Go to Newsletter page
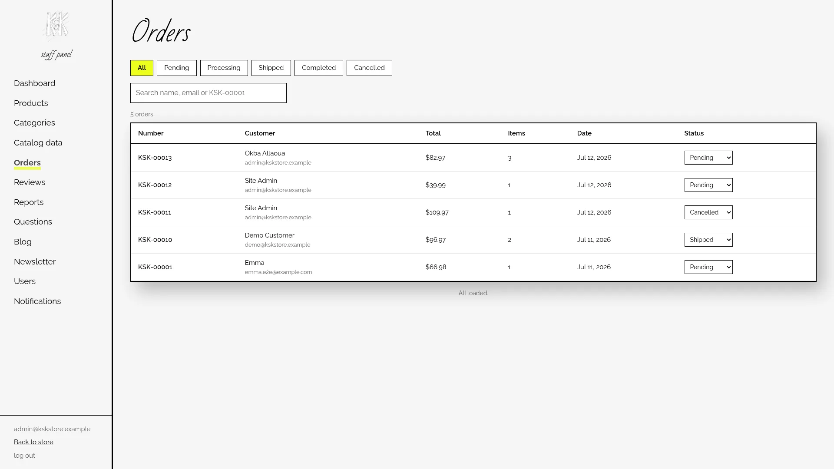 (35, 262)
